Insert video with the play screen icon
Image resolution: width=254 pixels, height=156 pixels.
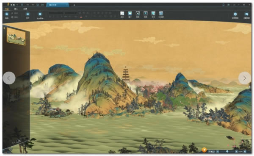click(146, 14)
